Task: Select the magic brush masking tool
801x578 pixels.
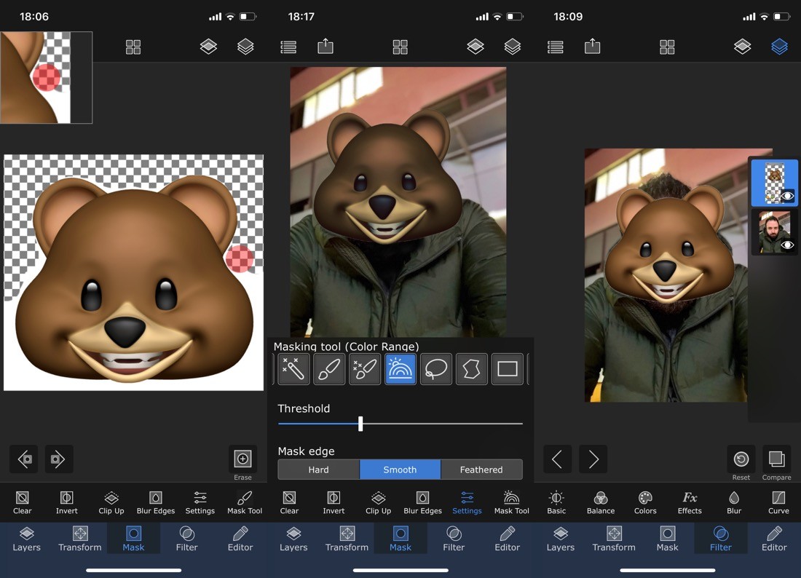Action: (365, 368)
